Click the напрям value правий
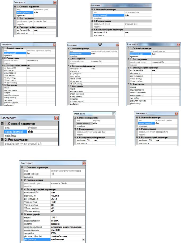The height and width of the screenshot is (243, 181). point(68,224)
